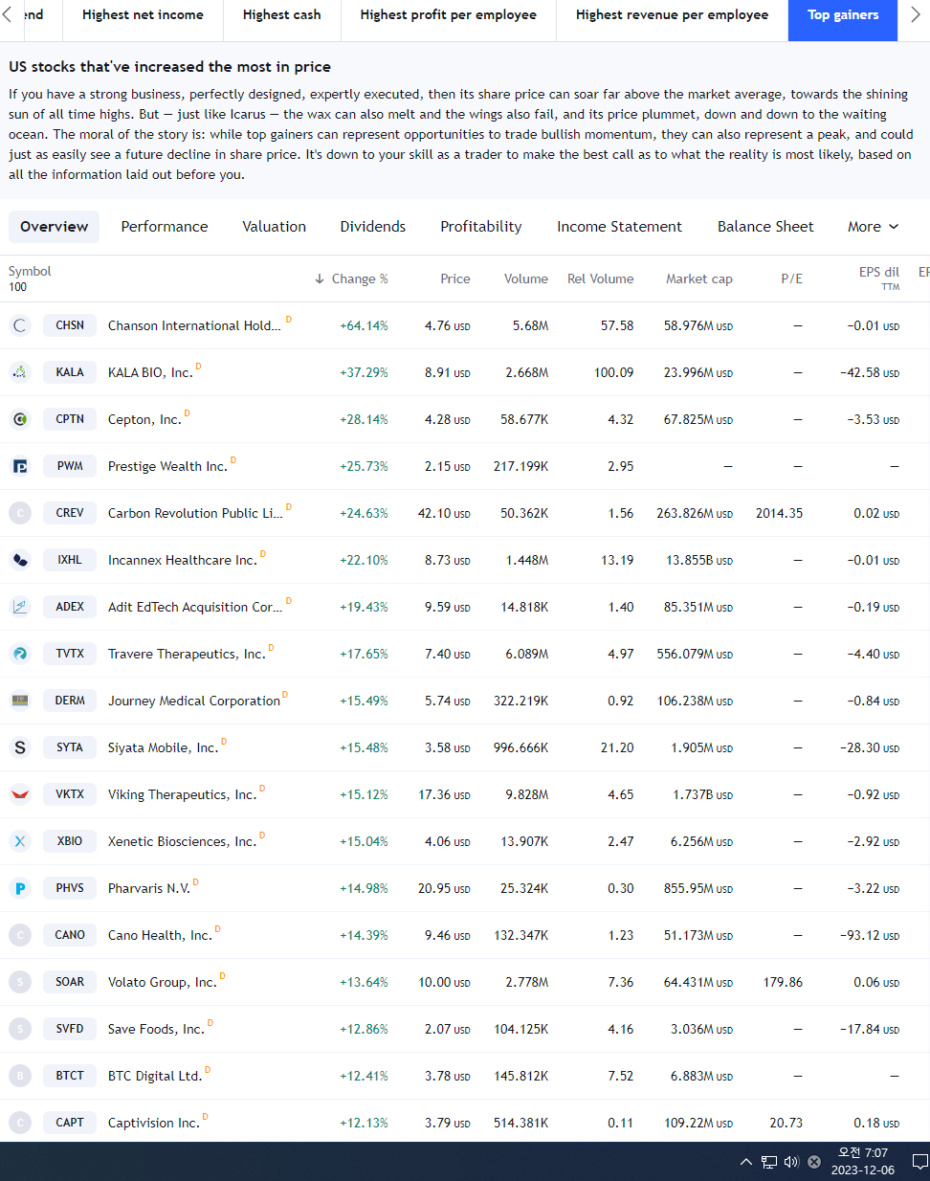The image size is (930, 1181).
Task: Sort by the Market cap column header
Action: coord(699,279)
